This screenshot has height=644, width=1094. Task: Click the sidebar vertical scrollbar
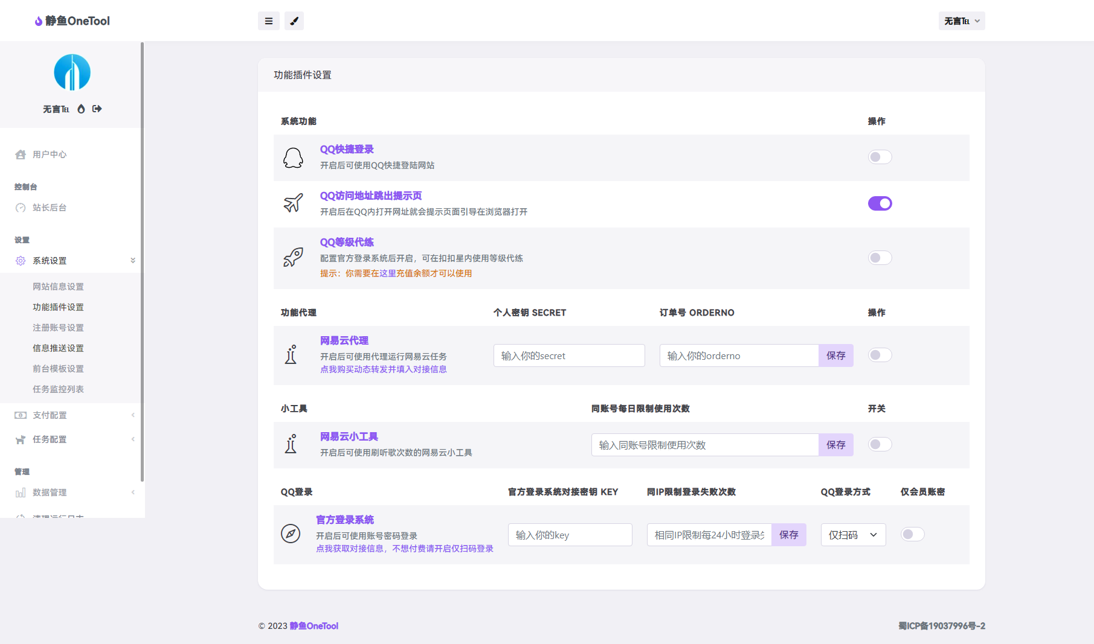click(143, 260)
